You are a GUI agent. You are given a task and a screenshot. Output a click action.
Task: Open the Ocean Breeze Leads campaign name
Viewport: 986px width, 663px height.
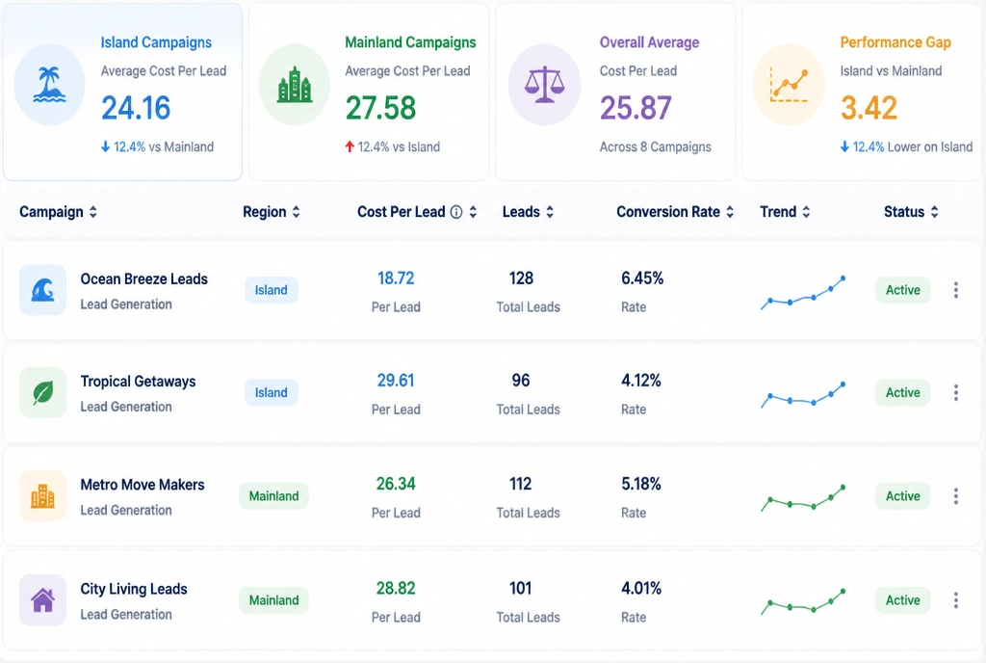point(144,279)
